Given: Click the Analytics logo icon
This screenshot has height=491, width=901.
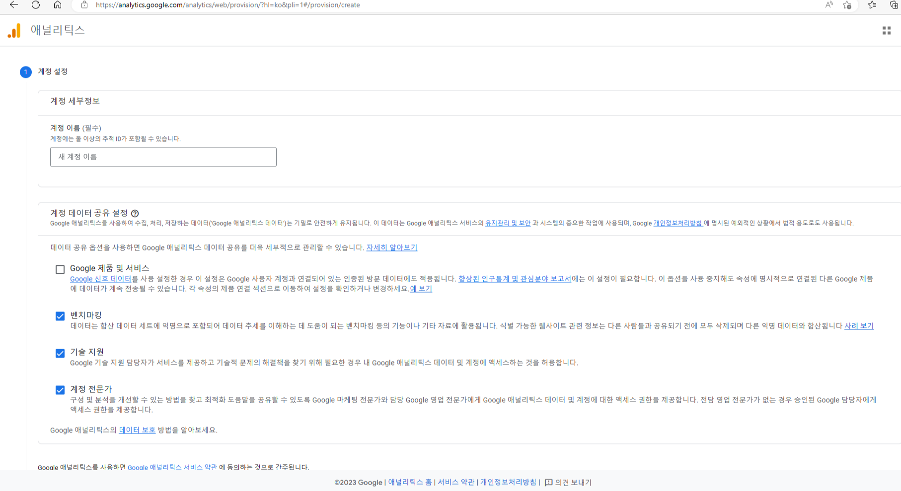Looking at the screenshot, I should point(14,31).
